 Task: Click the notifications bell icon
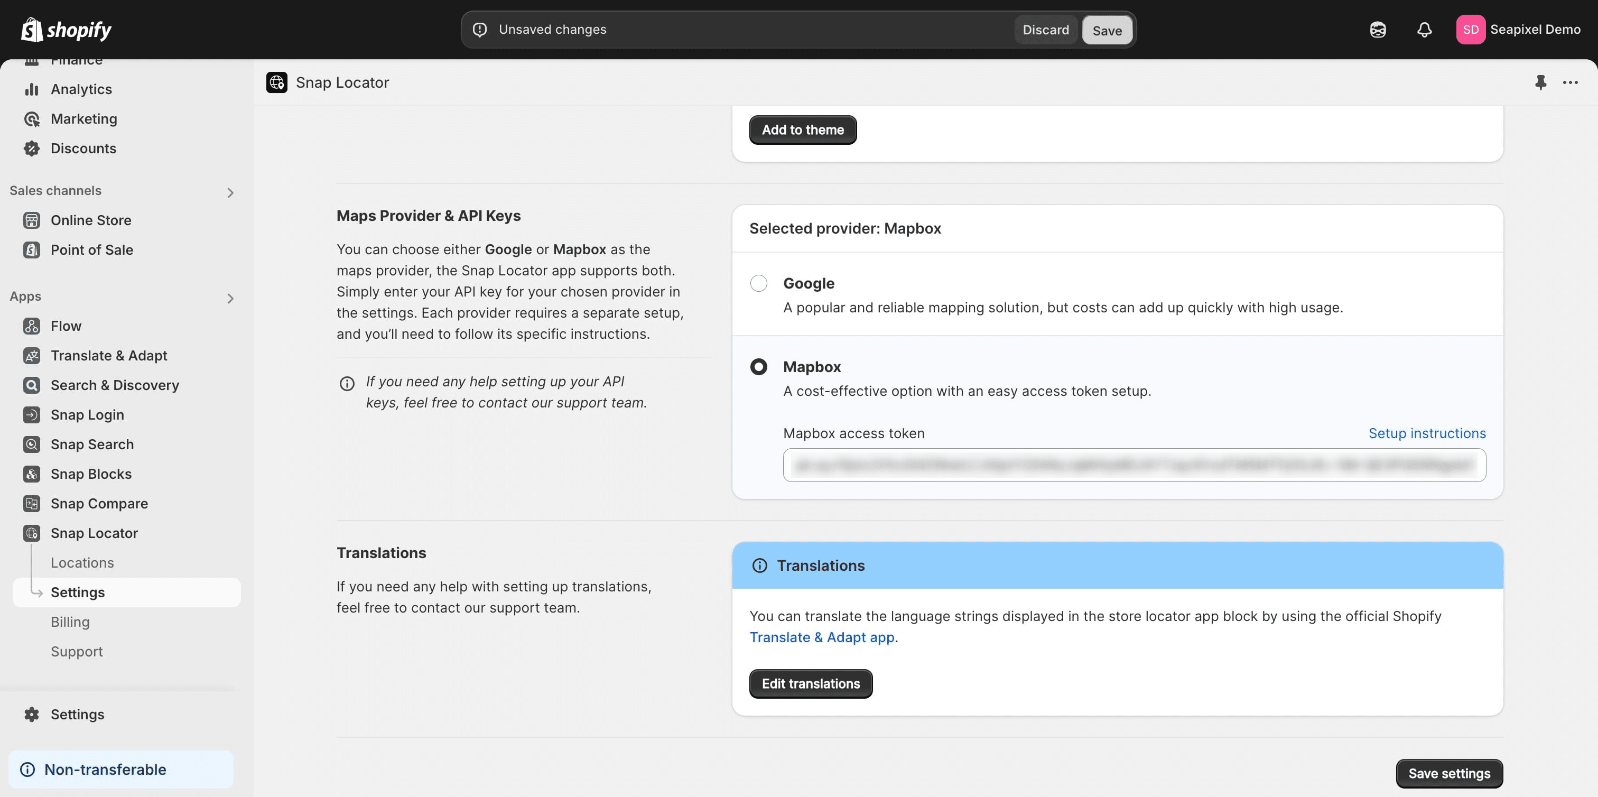[1424, 30]
